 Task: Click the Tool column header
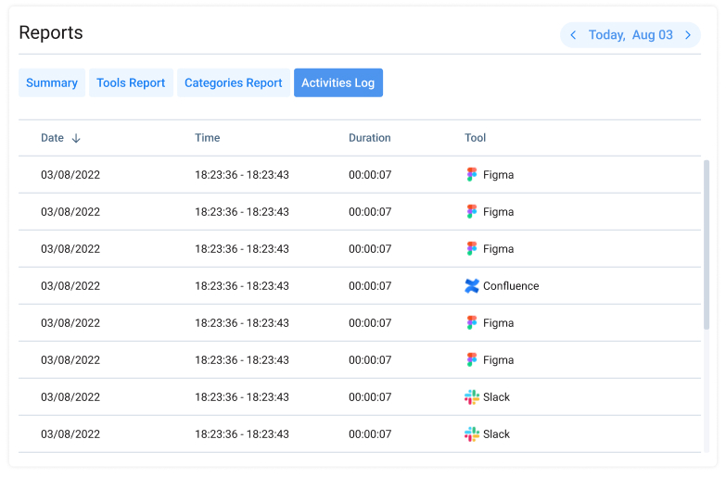475,138
